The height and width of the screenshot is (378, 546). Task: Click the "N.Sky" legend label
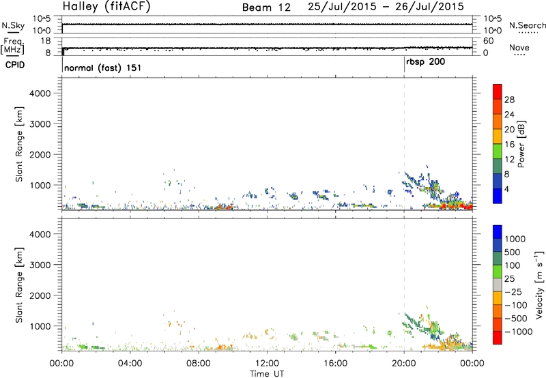pyautogui.click(x=13, y=25)
